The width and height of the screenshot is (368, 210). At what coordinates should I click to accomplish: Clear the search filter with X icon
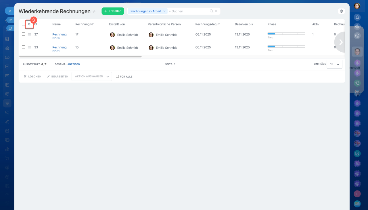point(216,11)
